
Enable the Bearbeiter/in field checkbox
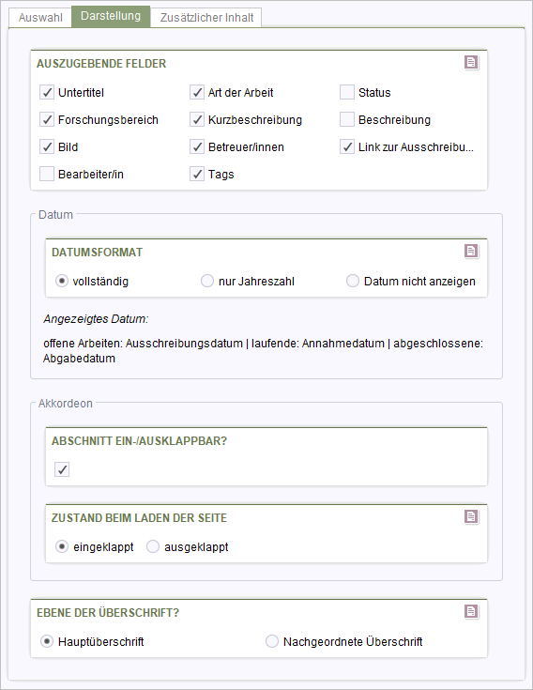(x=47, y=174)
